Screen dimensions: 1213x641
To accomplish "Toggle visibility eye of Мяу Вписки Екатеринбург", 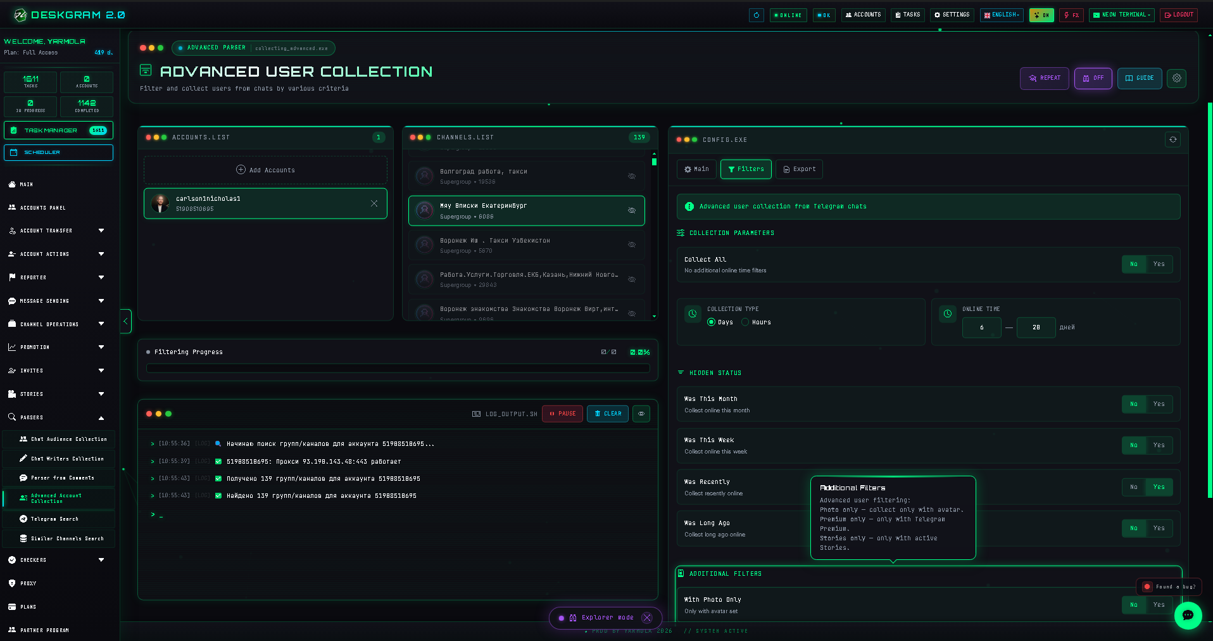I will tap(631, 210).
